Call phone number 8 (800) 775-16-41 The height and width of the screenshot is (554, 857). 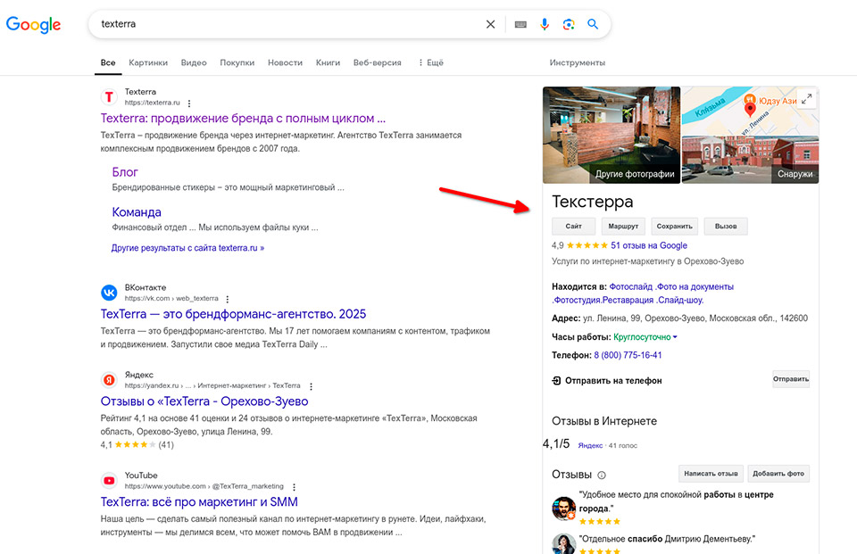628,355
